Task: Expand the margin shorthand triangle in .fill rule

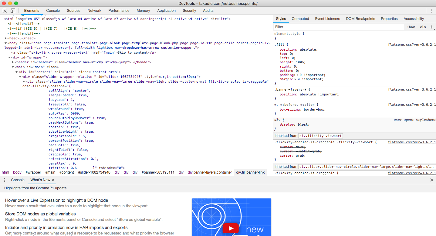Action: coord(296,79)
